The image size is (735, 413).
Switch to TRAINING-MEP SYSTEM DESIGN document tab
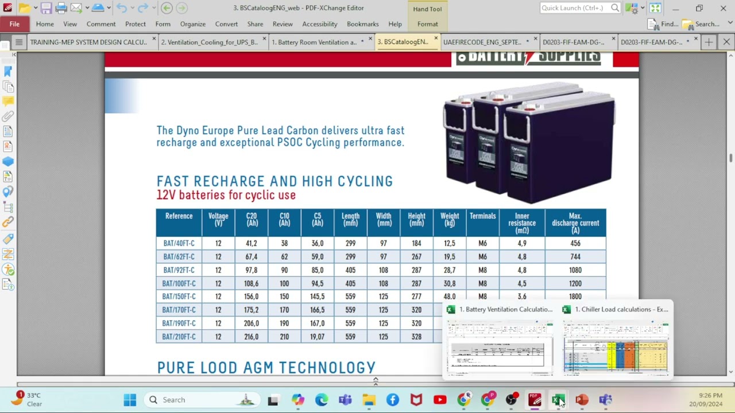tap(88, 42)
